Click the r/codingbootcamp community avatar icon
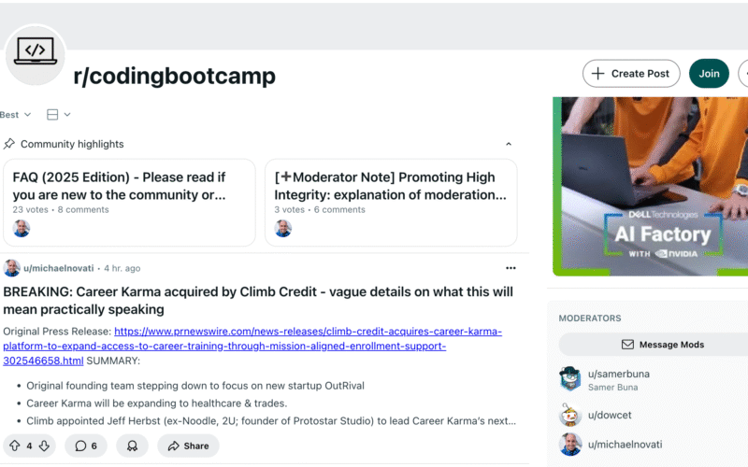Screen dimensions: 748x467 tap(35, 54)
